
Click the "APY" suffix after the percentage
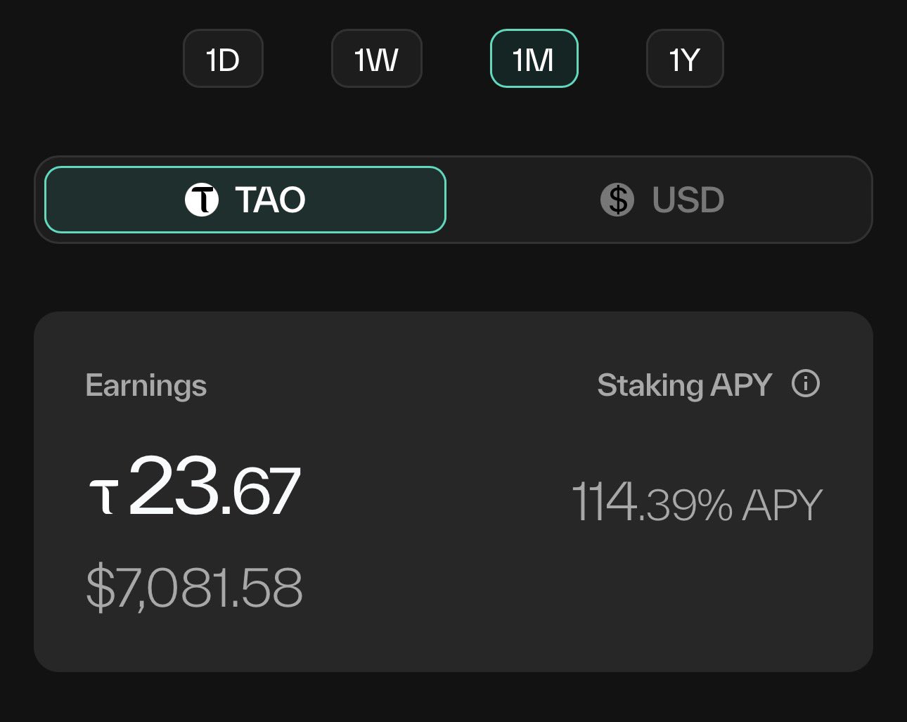pos(782,505)
